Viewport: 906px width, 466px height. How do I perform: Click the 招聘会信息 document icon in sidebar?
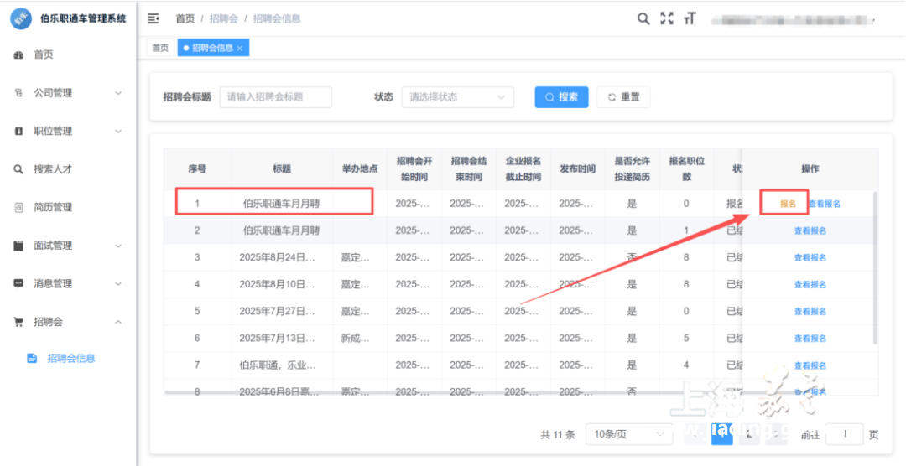[x=32, y=358]
